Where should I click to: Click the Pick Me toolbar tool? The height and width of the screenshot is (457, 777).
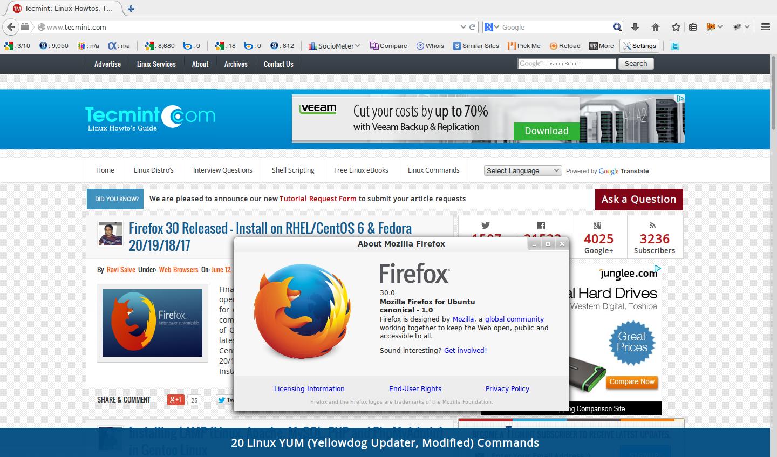coord(524,46)
